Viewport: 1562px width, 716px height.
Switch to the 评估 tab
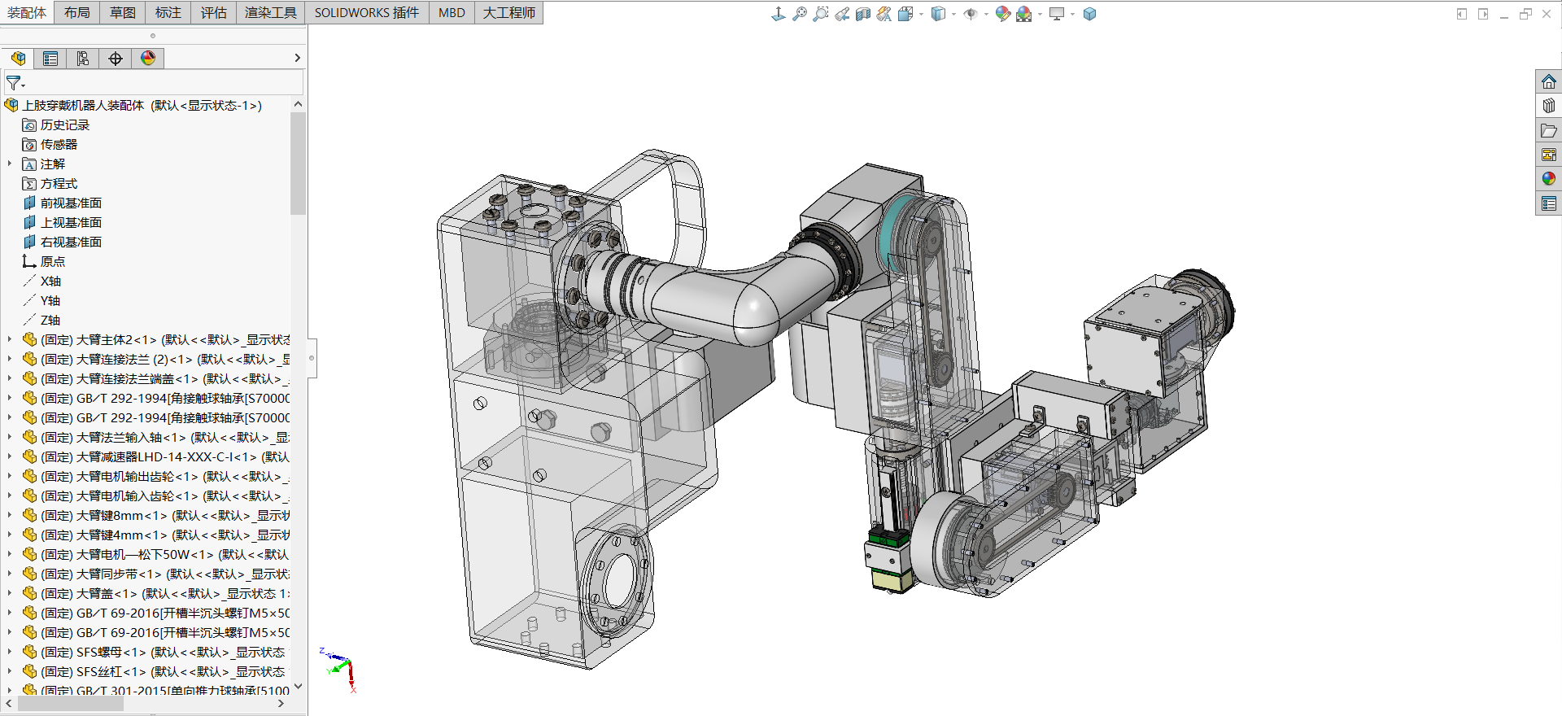click(213, 12)
